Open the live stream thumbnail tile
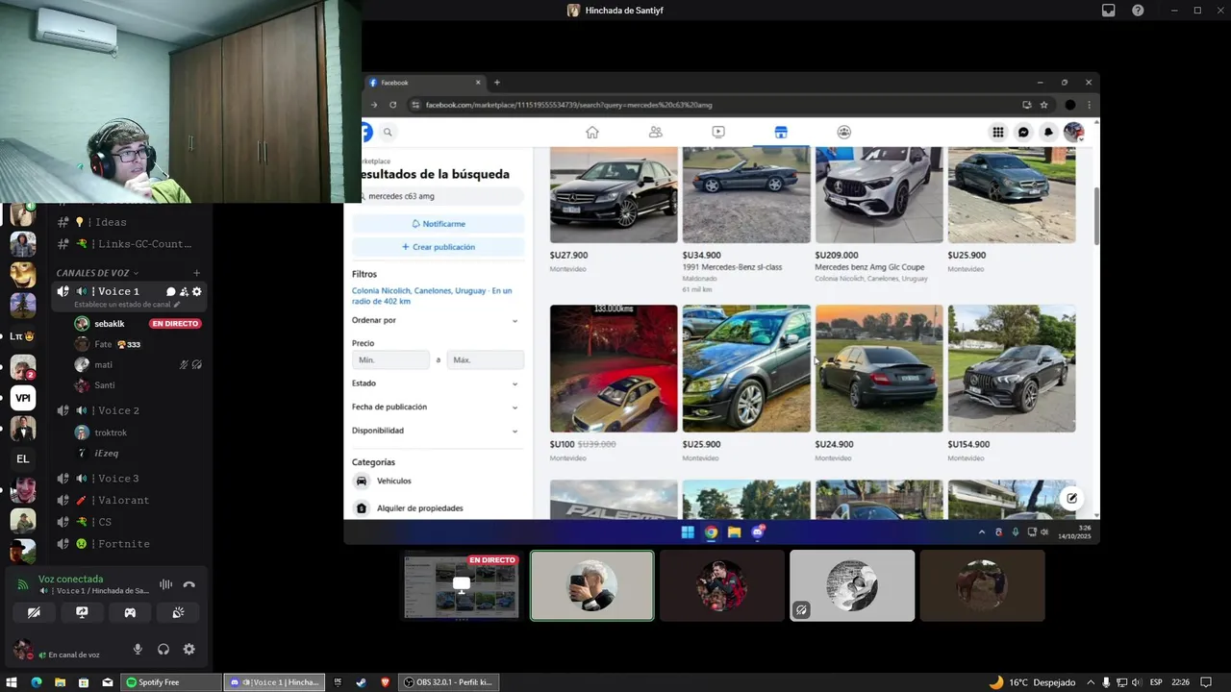 coord(462,585)
